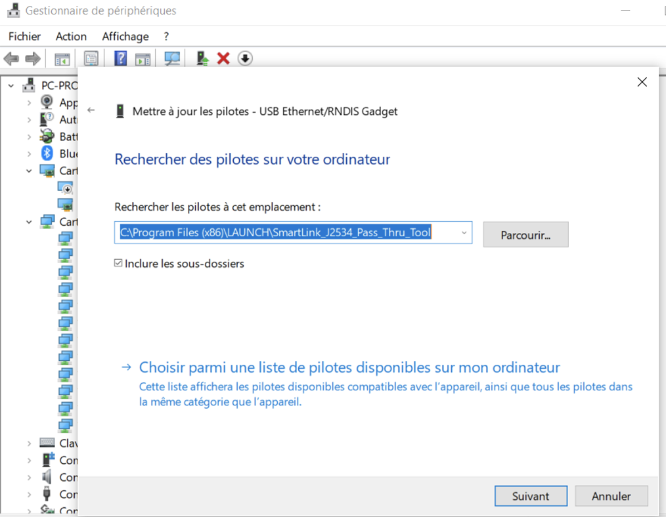The height and width of the screenshot is (517, 666).
Task: Collapse the PC-PRO root tree node
Action: point(11,85)
